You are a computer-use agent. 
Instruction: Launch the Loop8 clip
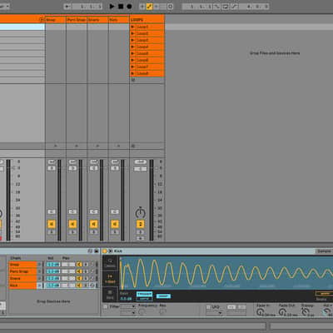pos(133,73)
